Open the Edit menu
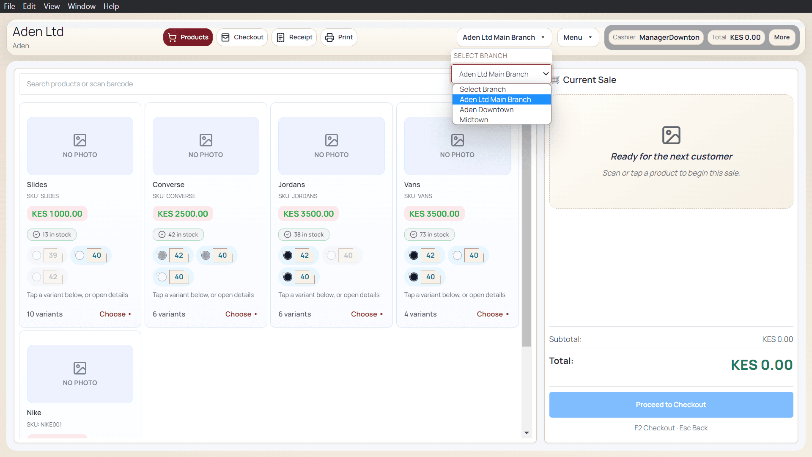The height and width of the screenshot is (457, 812). (x=29, y=6)
